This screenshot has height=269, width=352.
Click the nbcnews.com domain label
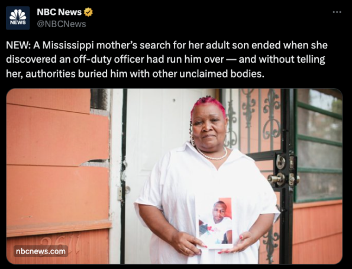point(41,251)
